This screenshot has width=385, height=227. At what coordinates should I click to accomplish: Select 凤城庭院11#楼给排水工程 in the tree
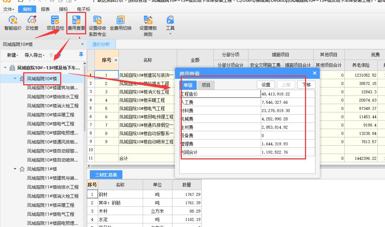click(53, 187)
